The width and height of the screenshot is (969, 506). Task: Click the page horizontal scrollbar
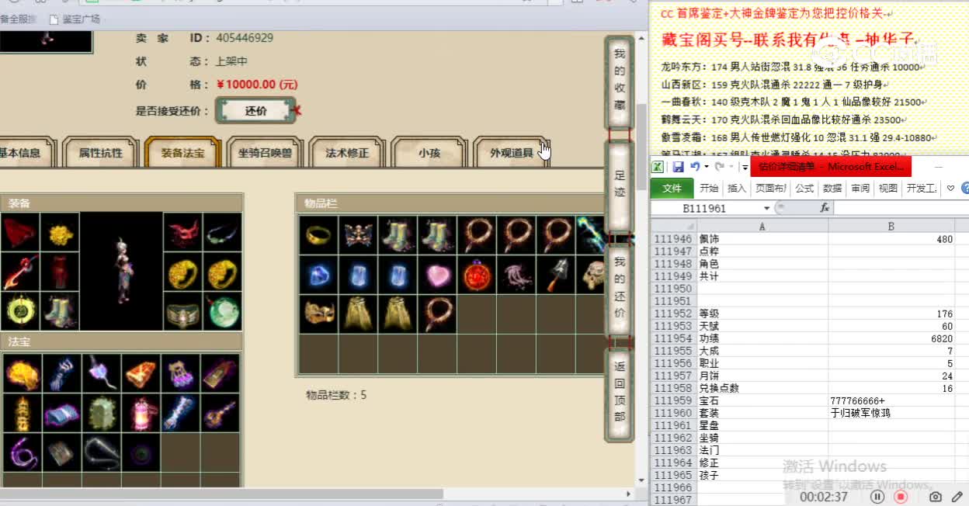pos(221,494)
